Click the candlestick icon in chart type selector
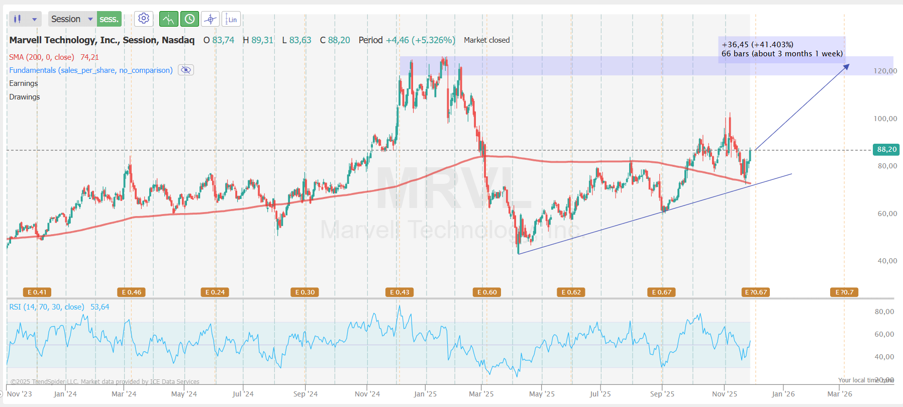The image size is (903, 407). tap(18, 19)
